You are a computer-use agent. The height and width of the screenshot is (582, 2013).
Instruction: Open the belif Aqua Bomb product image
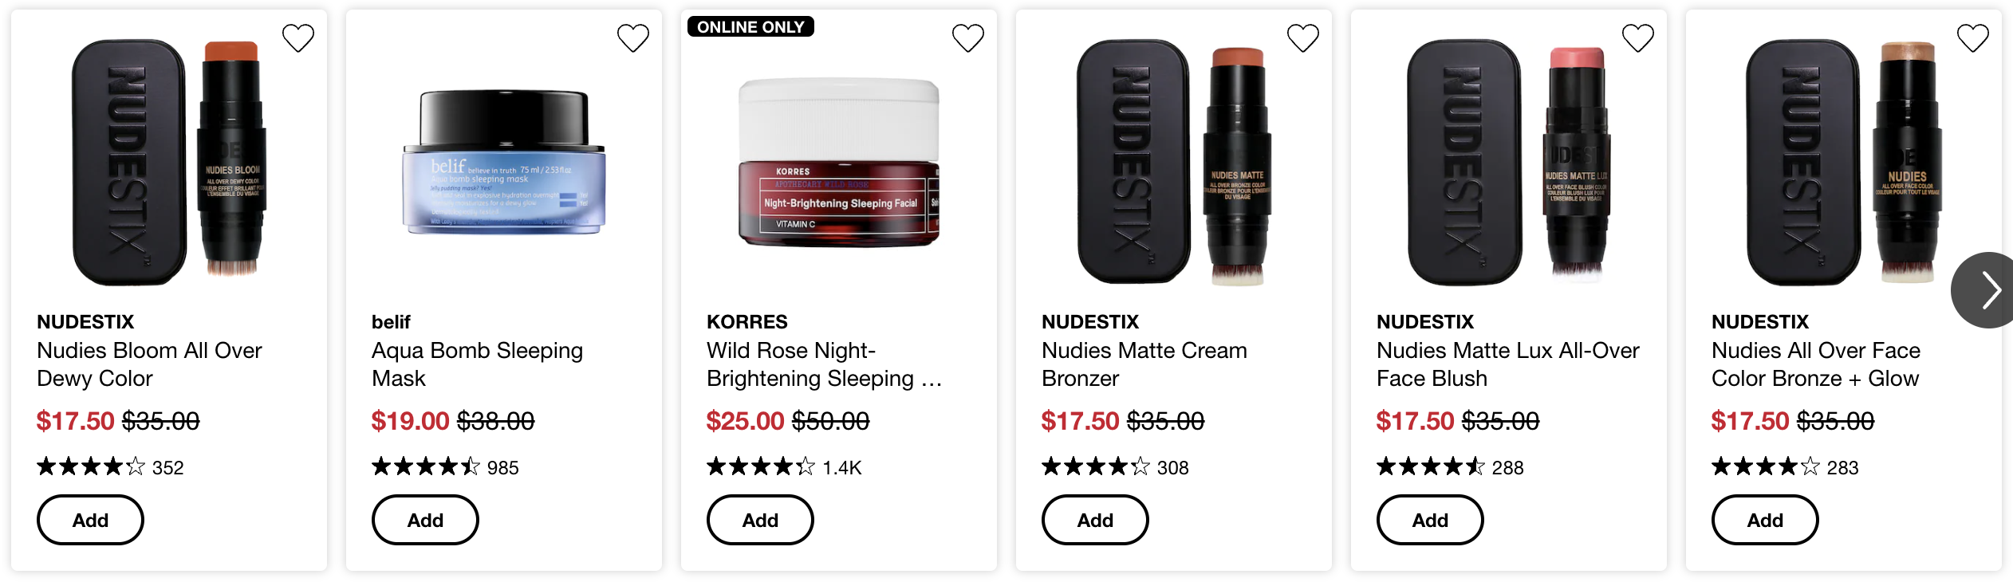coord(504,163)
